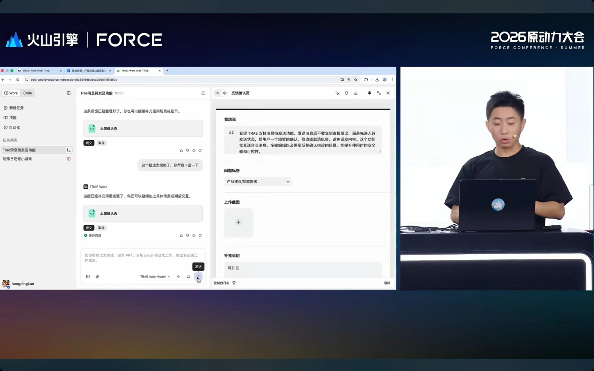Open browser profile avatar icon

coord(385,80)
